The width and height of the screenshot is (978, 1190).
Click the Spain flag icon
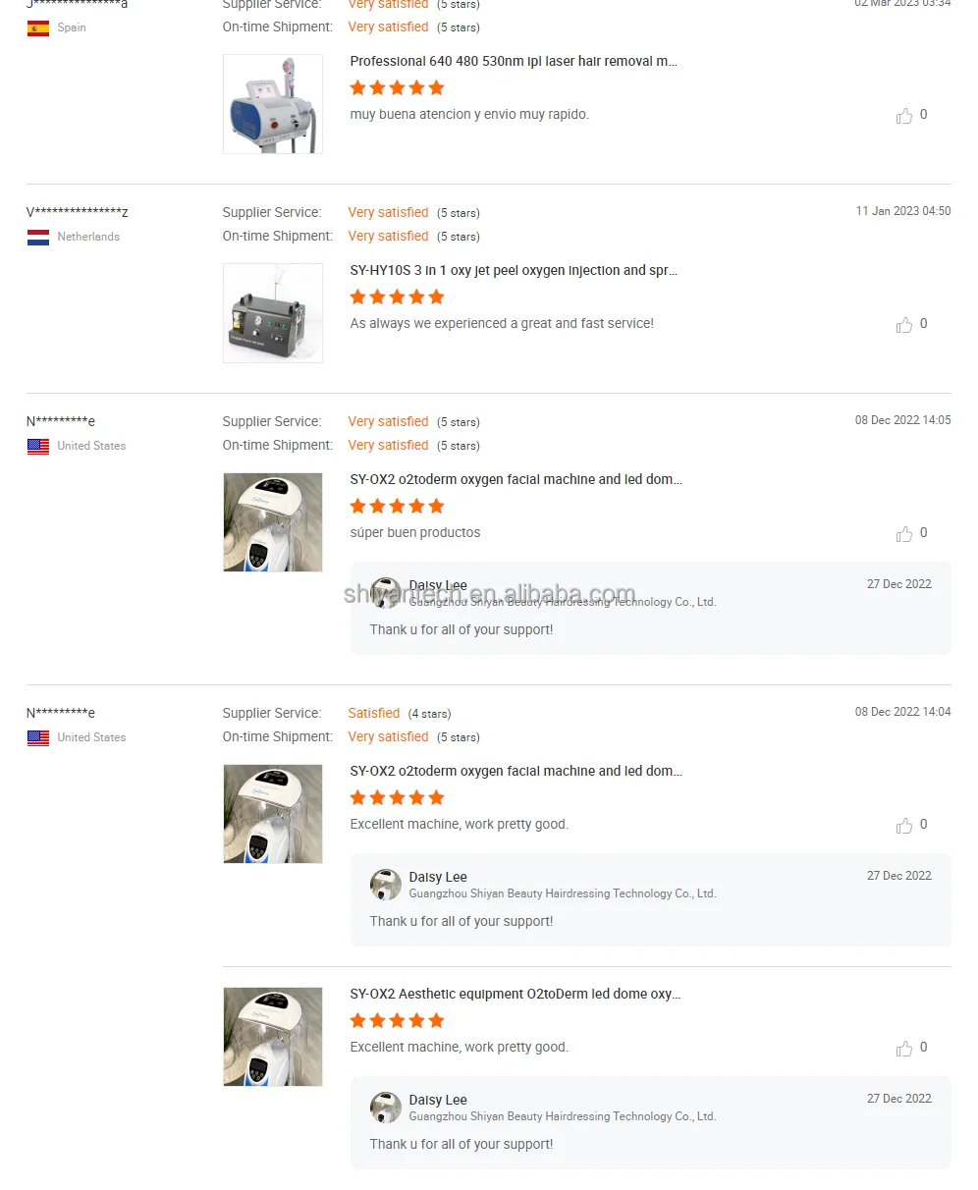pos(38,28)
